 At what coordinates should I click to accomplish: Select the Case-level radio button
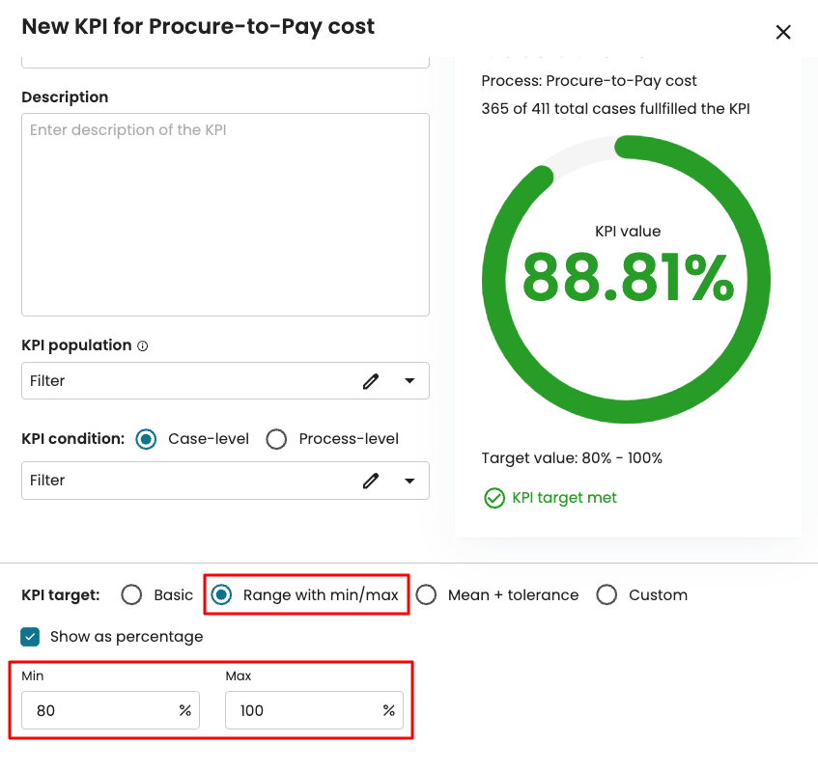click(x=146, y=439)
